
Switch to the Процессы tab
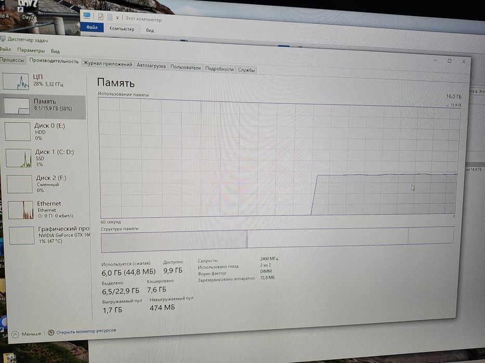pos(12,60)
